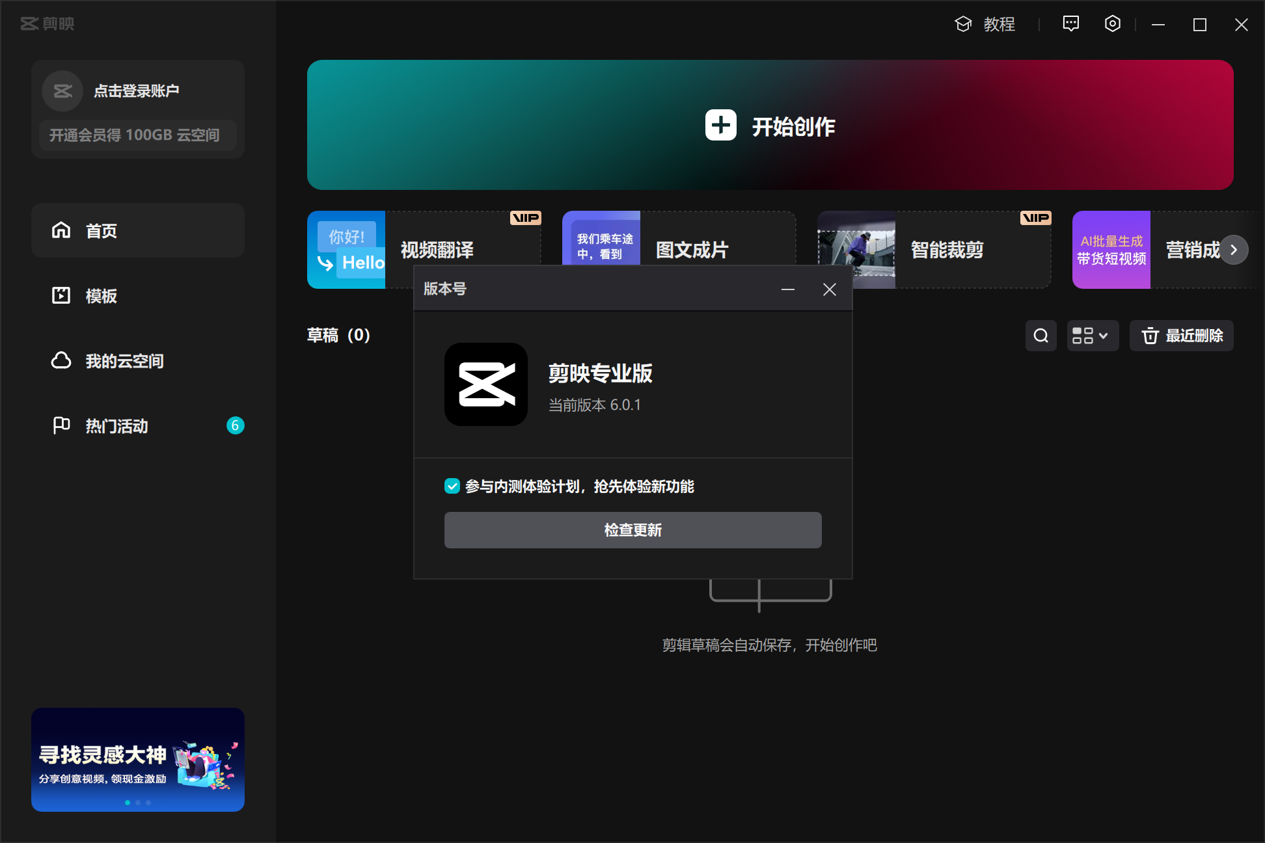
Task: Open the 智能裁剪 feature card
Action: click(934, 250)
